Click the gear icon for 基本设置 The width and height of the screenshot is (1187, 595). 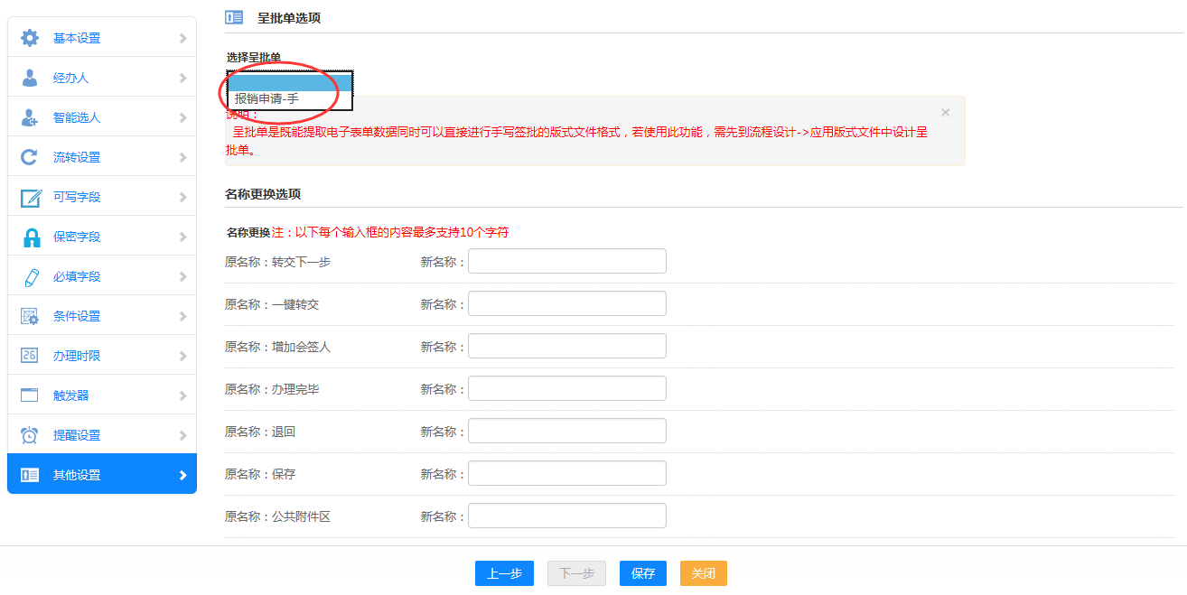point(30,38)
